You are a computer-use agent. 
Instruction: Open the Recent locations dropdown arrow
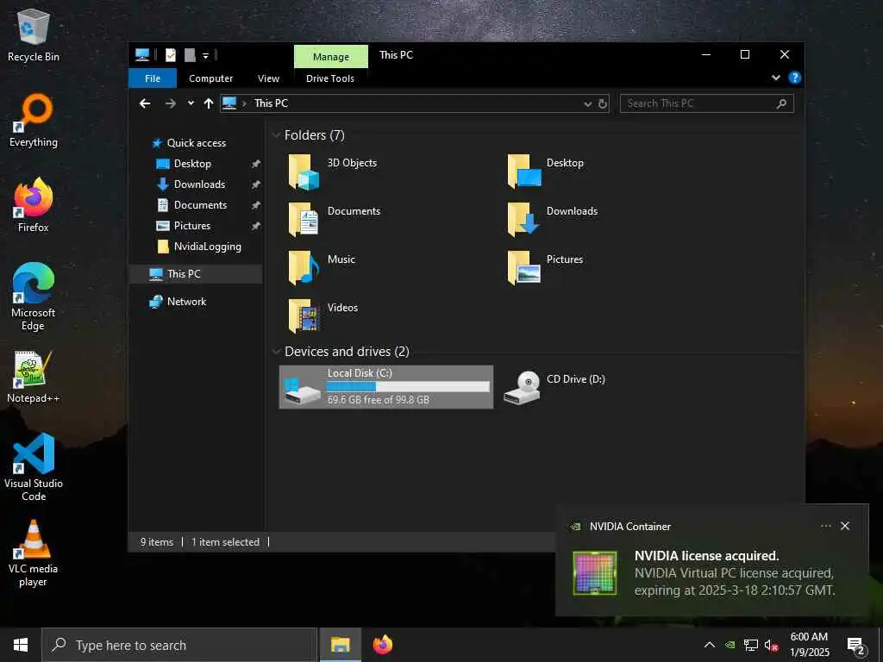point(191,103)
